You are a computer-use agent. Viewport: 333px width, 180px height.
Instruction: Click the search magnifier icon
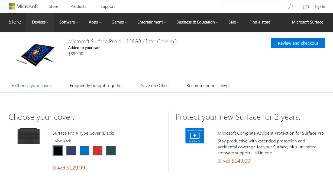coord(290,6)
